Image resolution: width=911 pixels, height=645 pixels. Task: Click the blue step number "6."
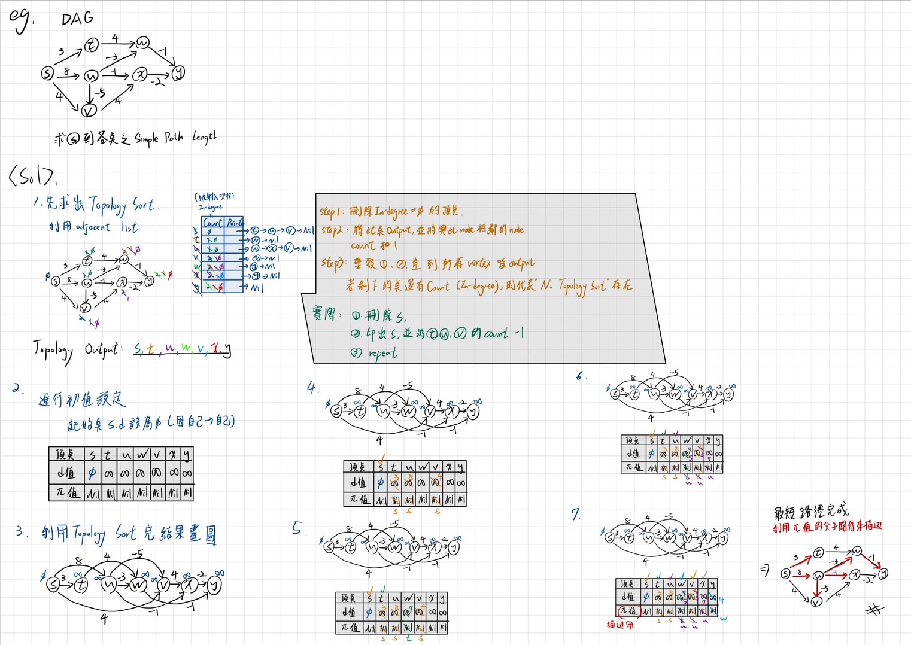pyautogui.click(x=581, y=376)
